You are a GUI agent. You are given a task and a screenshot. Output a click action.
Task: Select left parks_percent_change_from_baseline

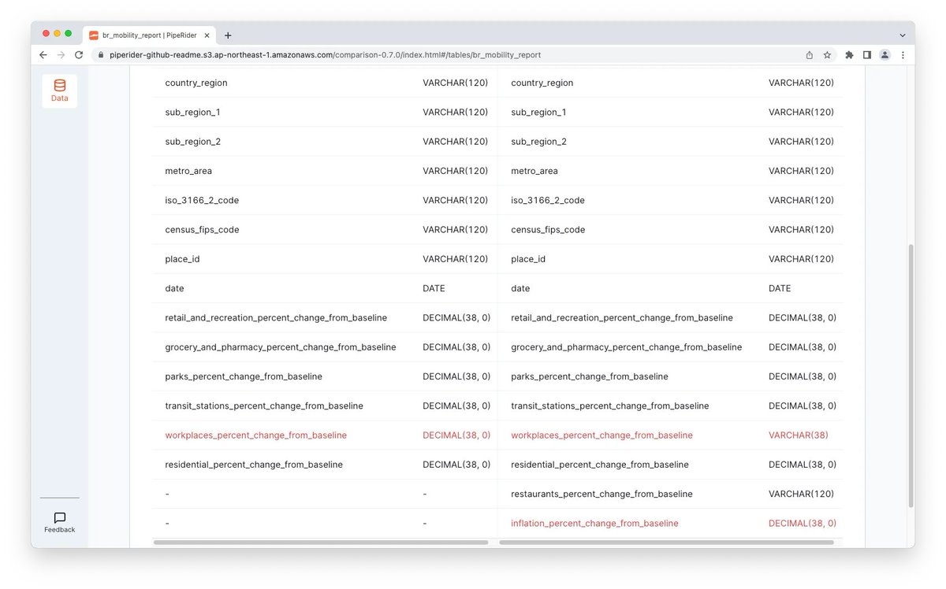244,376
